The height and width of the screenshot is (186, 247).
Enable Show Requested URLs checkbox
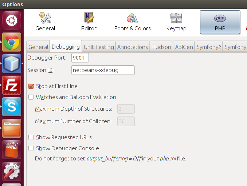click(x=31, y=137)
